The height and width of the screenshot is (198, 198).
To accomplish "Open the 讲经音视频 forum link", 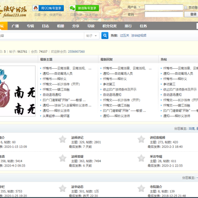I will coord(157,137).
